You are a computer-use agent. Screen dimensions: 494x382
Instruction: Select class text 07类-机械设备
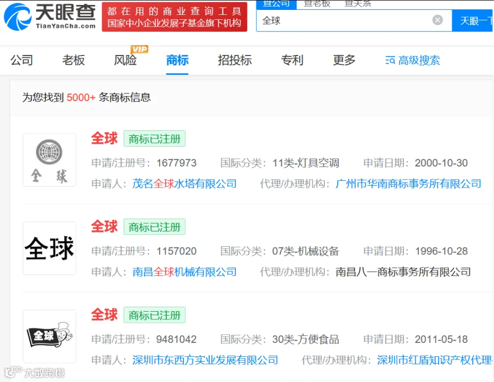coord(306,251)
